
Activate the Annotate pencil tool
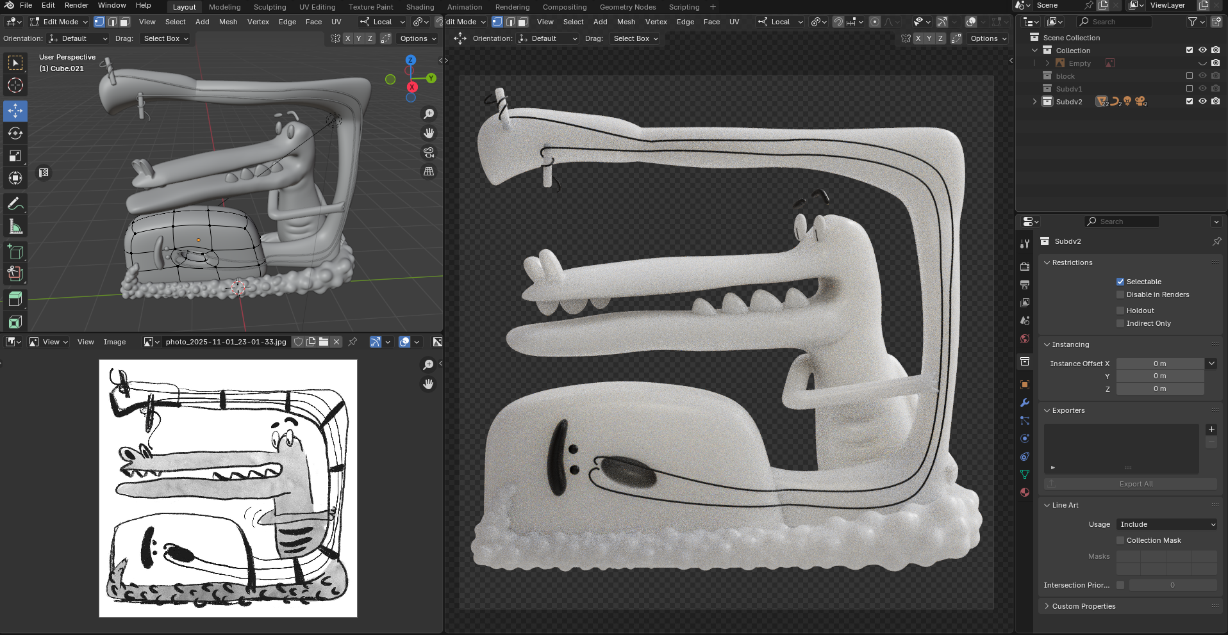[15, 204]
